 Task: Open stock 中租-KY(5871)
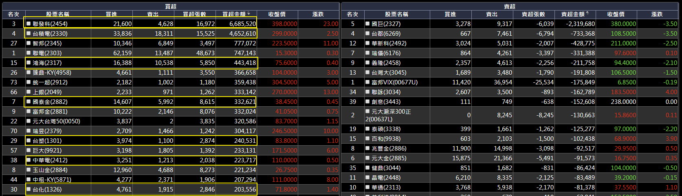point(52,179)
